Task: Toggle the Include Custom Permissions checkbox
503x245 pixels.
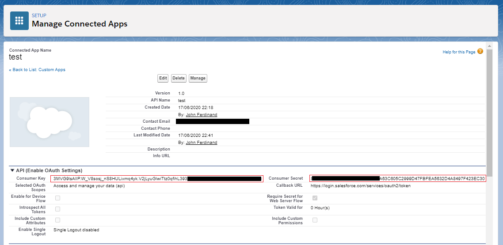Action: pyautogui.click(x=315, y=220)
